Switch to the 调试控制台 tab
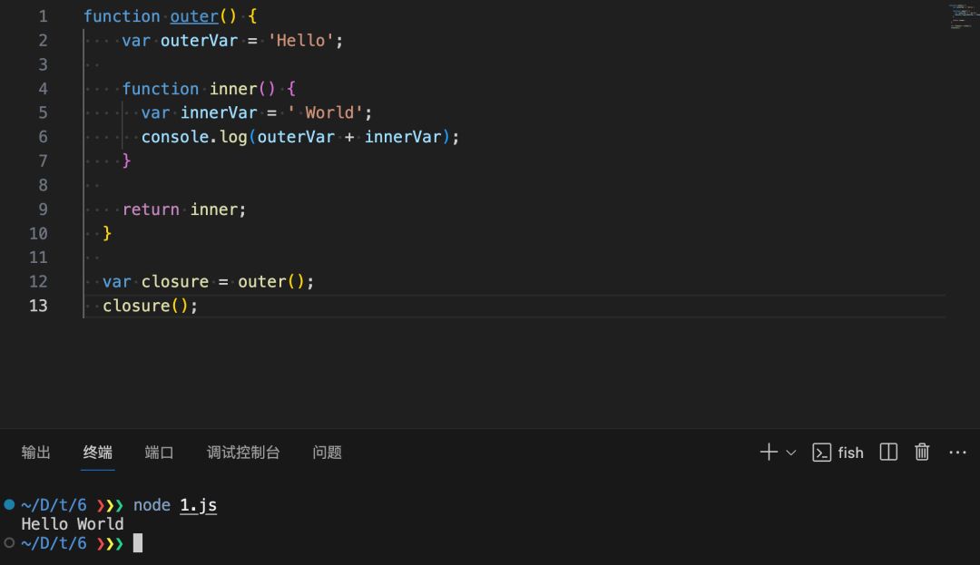 pos(243,453)
